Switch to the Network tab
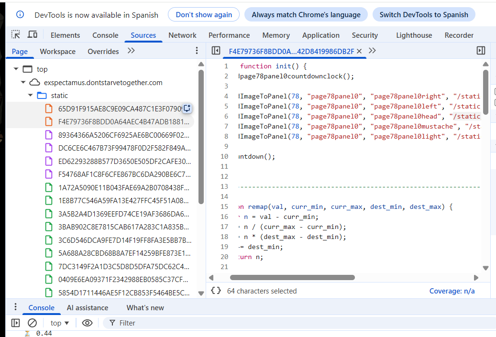 click(x=182, y=35)
